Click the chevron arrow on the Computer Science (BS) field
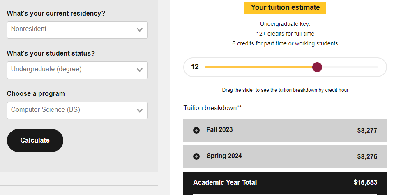This screenshot has height=195, width=394. pos(140,110)
